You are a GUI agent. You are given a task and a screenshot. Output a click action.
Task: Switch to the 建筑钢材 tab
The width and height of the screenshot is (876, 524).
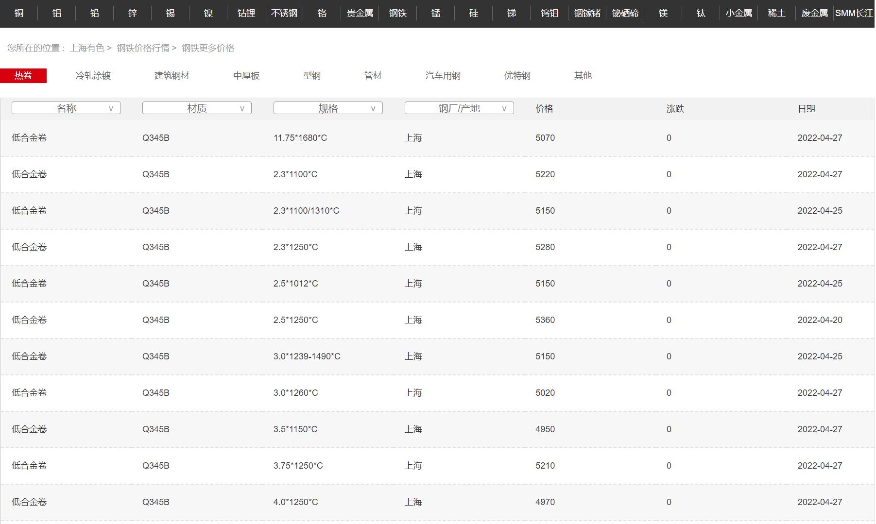(172, 76)
